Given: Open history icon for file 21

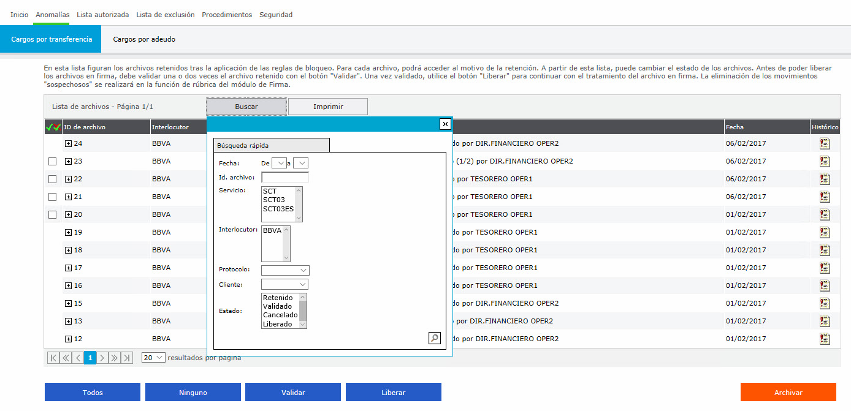Looking at the screenshot, I should [825, 197].
